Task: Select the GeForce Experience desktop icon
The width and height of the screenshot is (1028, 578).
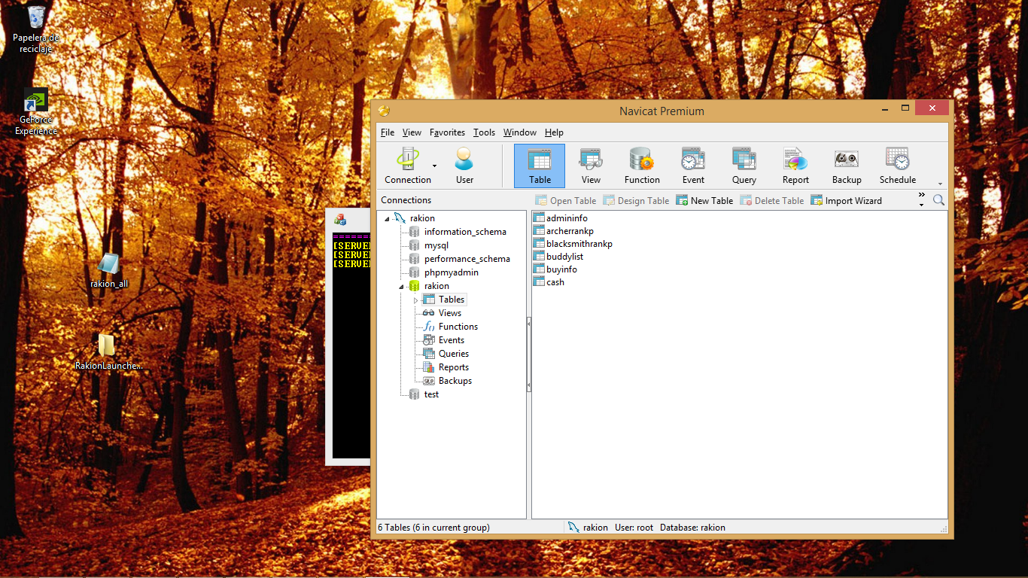Action: tap(35, 111)
